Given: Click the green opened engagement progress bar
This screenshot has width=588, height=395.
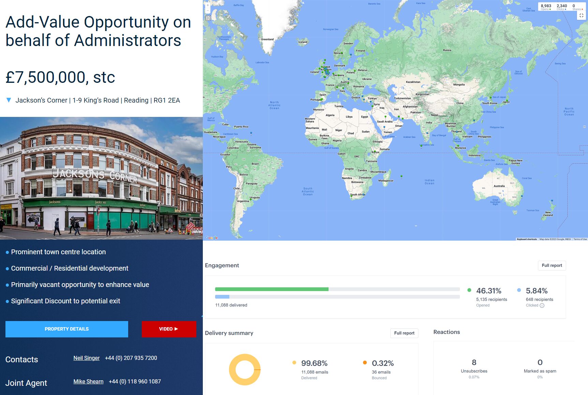Looking at the screenshot, I should [272, 289].
